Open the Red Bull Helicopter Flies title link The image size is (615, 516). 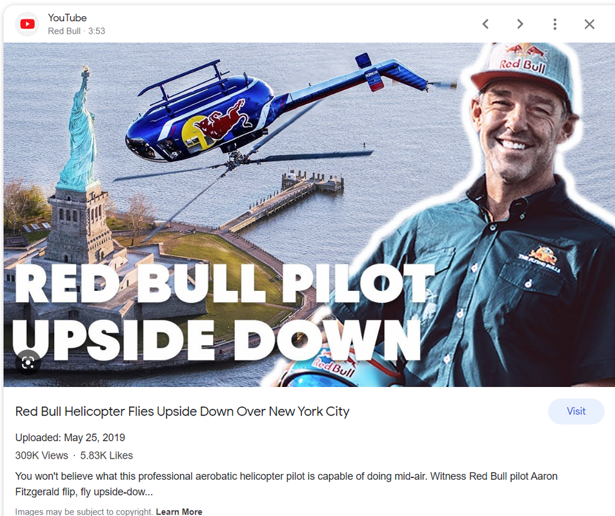183,412
